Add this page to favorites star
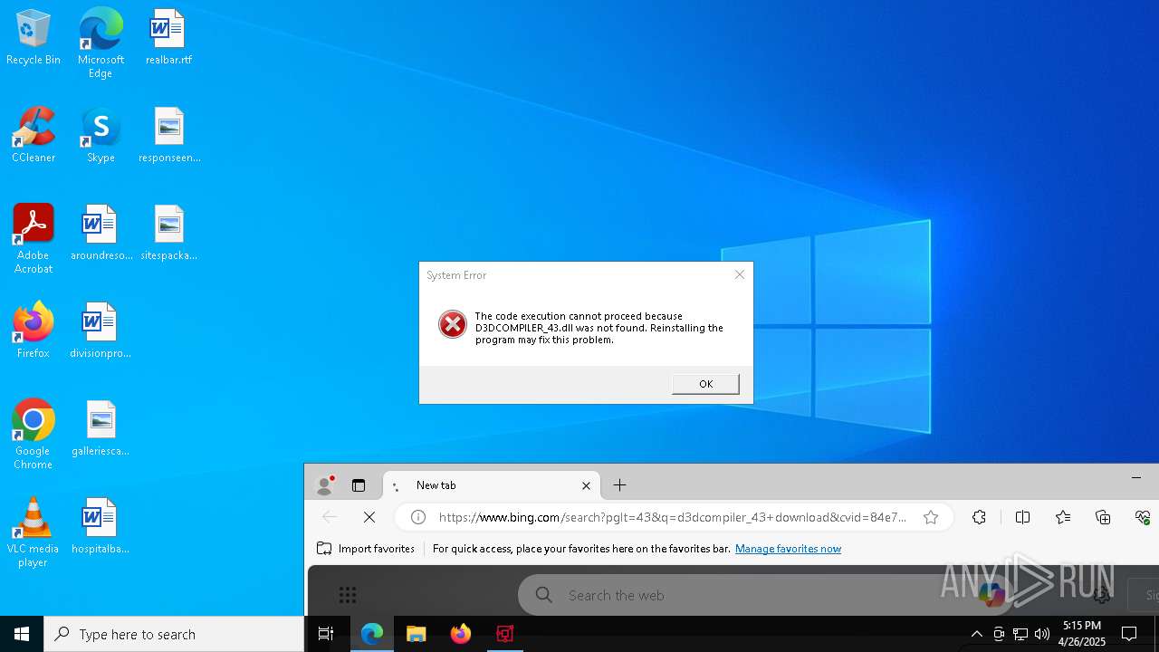The width and height of the screenshot is (1159, 652). (x=931, y=517)
